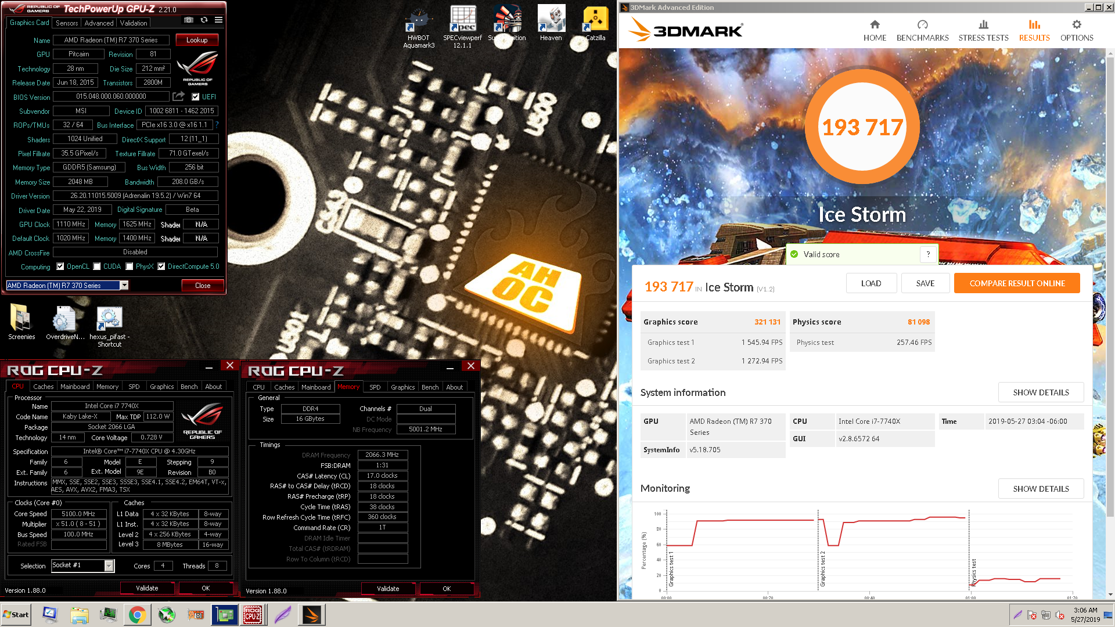Open the 3DMark RESULTS tab
1115x627 pixels.
pos(1034,31)
